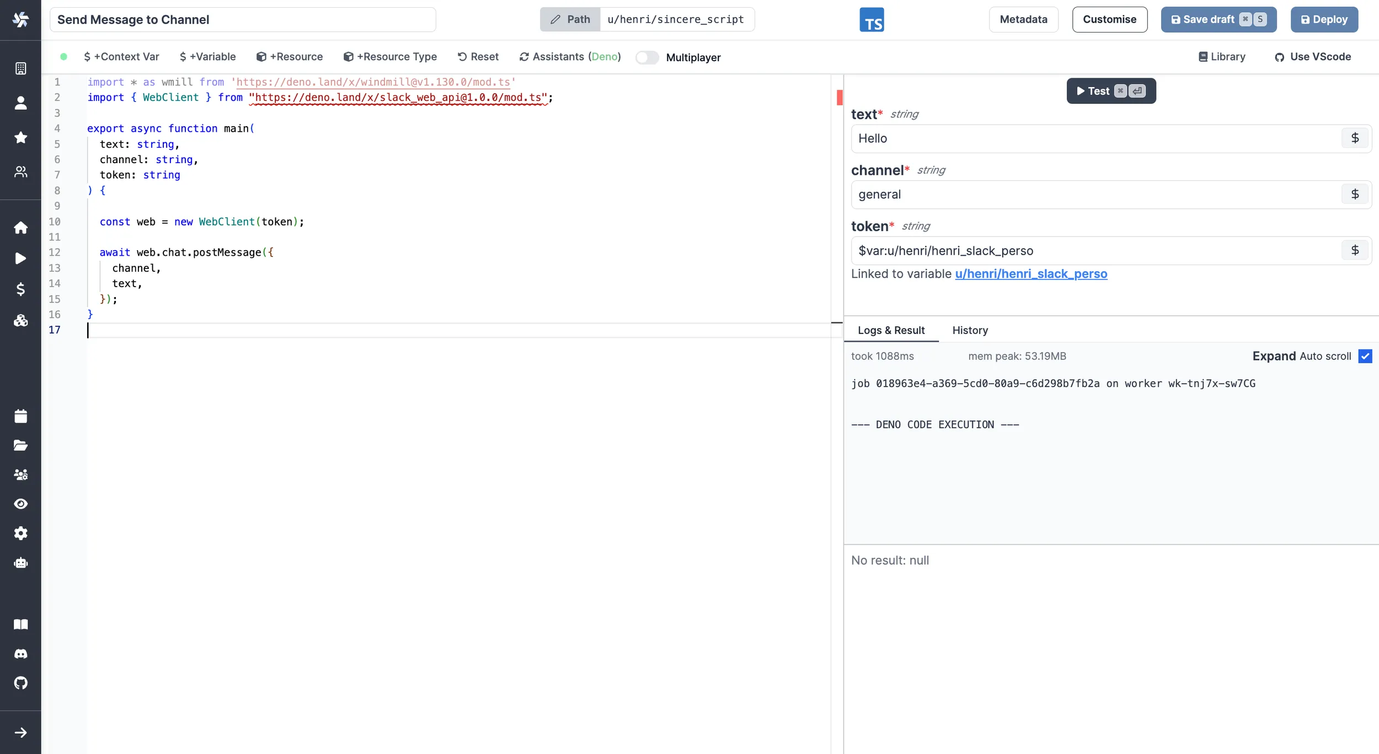Click the Deploy button
Screen dimensions: 1379x754
click(x=1324, y=20)
